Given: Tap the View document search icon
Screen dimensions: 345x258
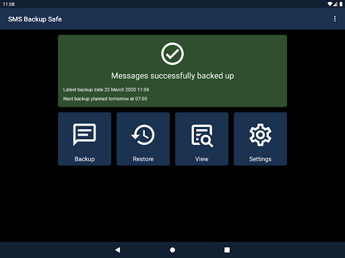Looking at the screenshot, I should 202,136.
